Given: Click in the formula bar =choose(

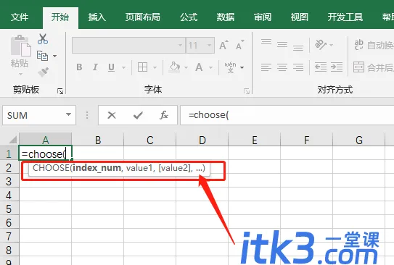Looking at the screenshot, I should [x=287, y=115].
